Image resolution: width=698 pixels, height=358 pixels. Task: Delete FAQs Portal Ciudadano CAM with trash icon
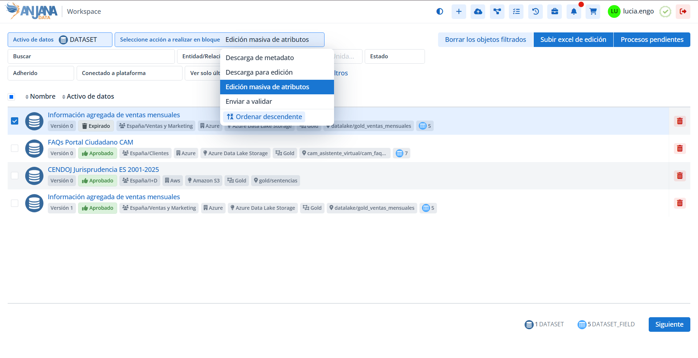click(x=680, y=149)
